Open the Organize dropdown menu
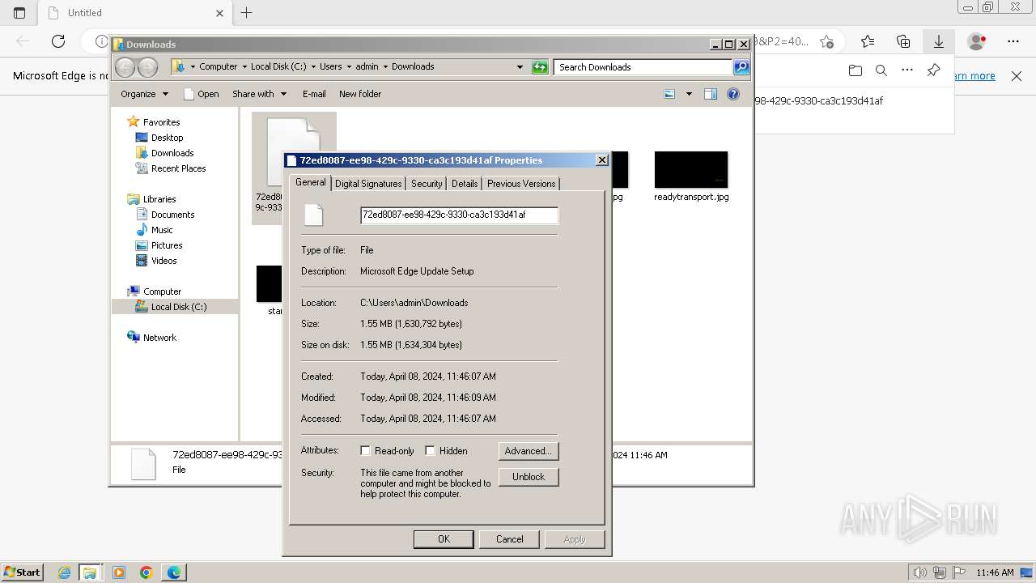This screenshot has width=1036, height=583. (x=144, y=94)
